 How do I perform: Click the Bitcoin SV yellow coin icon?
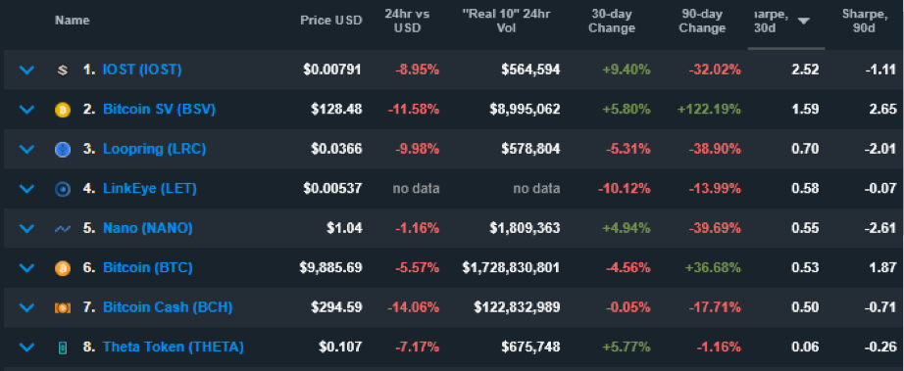tap(63, 110)
